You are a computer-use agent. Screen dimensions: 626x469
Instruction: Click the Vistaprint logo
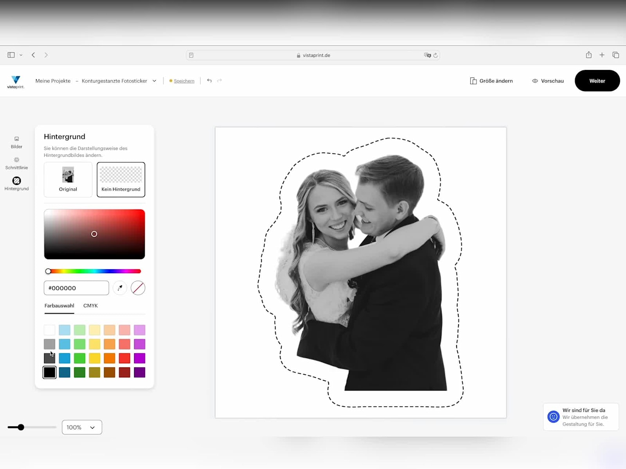point(16,82)
